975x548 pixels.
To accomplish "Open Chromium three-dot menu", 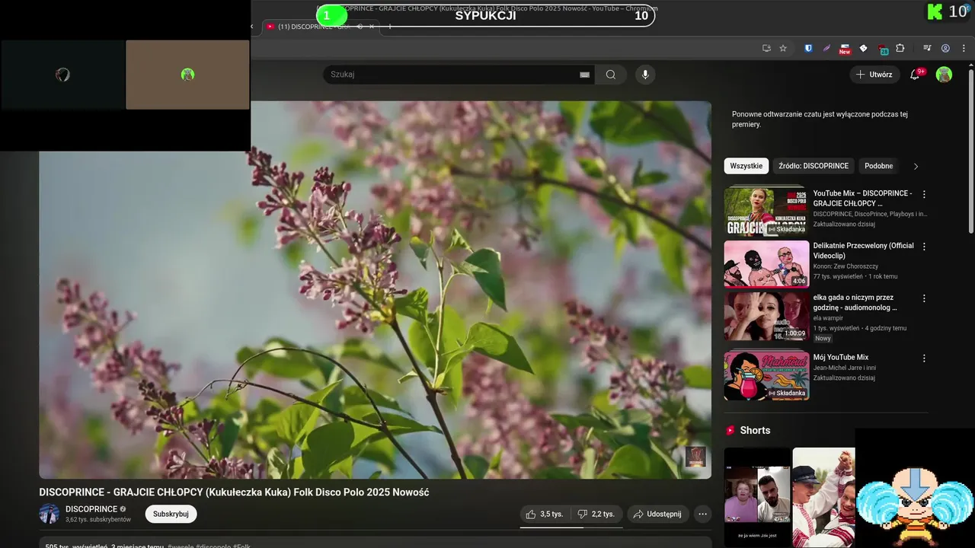I will click(964, 48).
